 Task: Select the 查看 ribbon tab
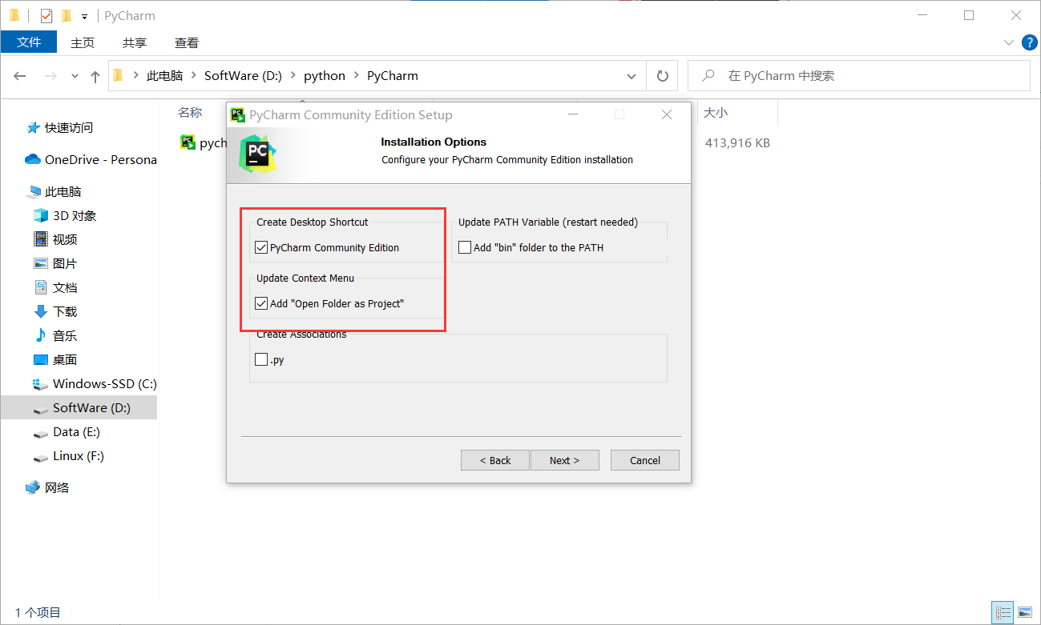click(187, 42)
